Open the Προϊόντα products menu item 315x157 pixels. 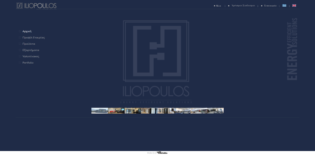29,44
